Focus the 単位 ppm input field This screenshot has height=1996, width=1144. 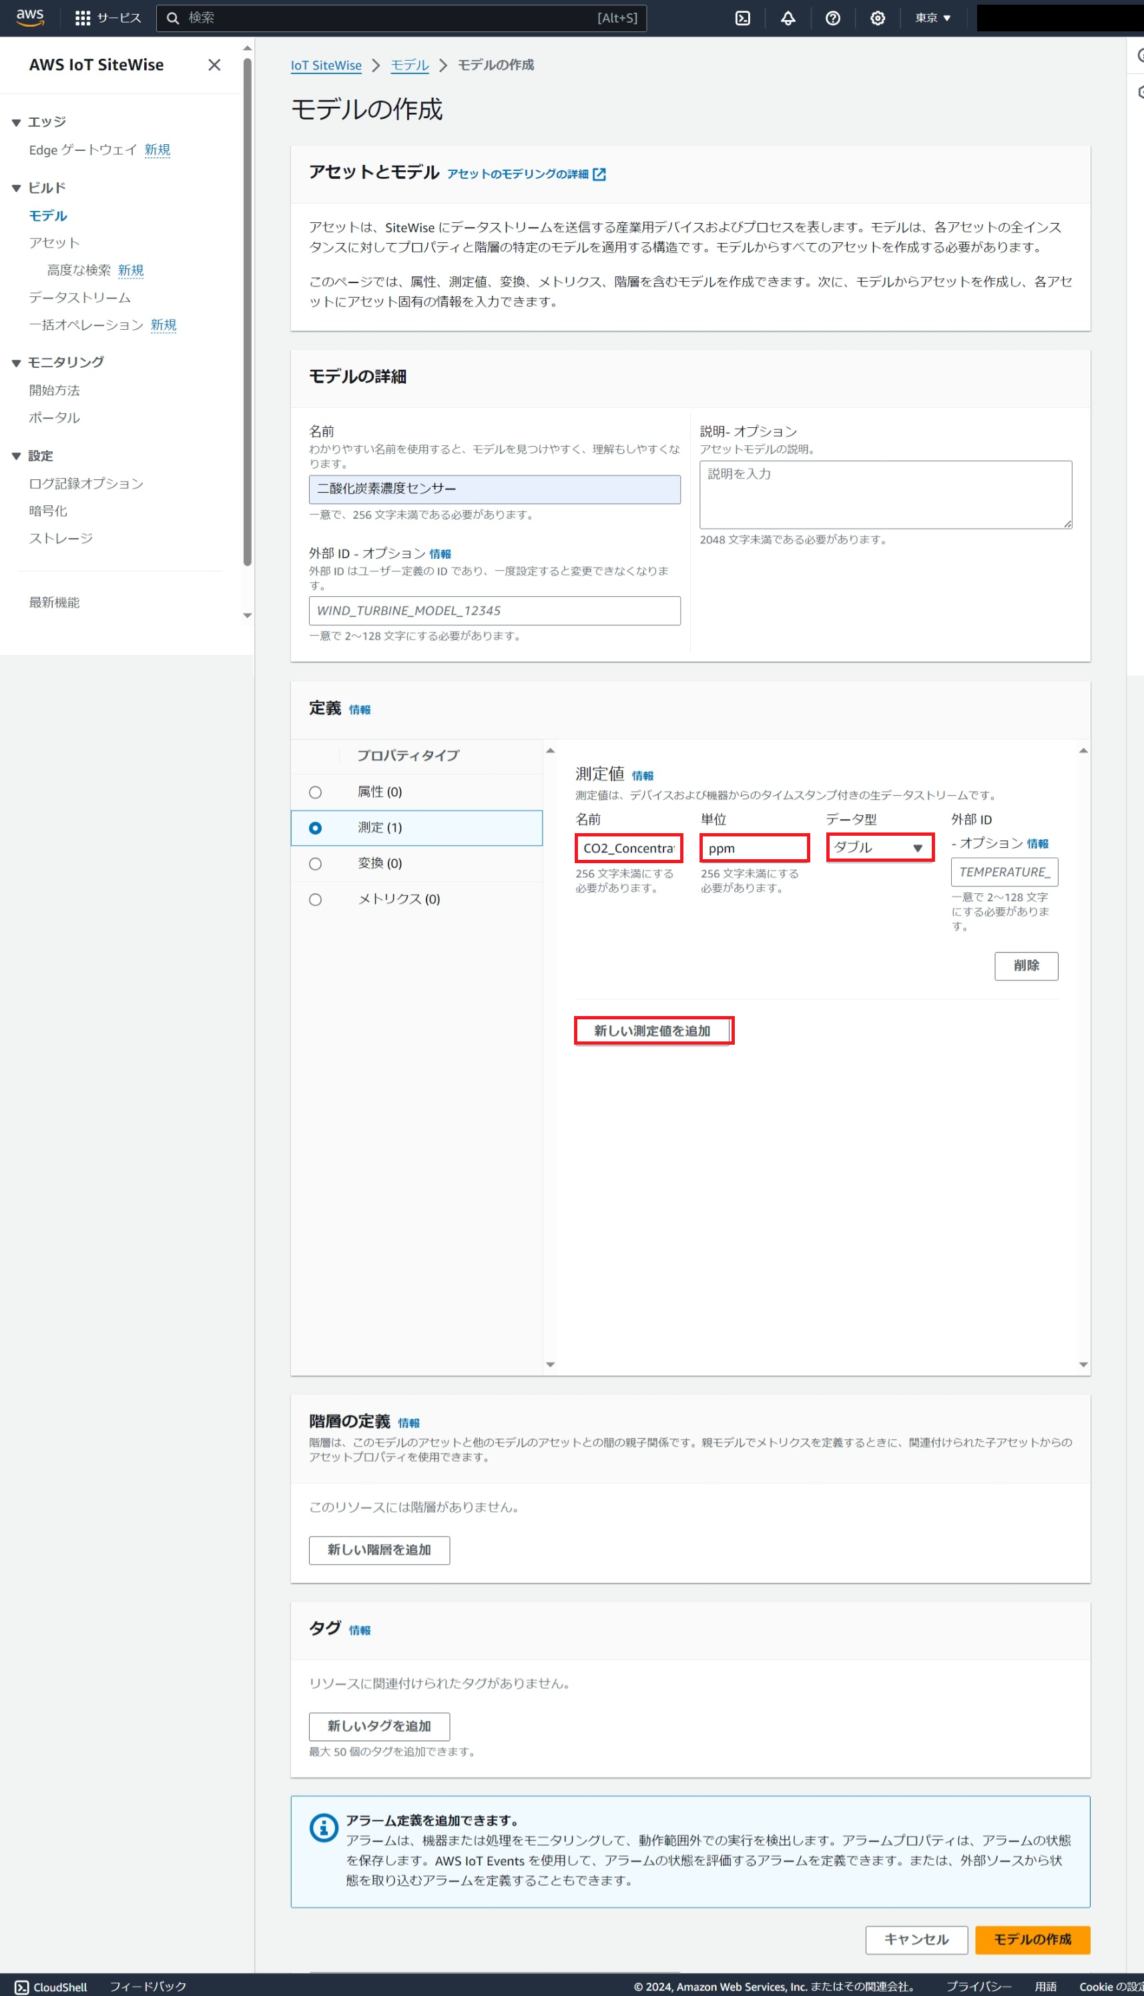[754, 848]
